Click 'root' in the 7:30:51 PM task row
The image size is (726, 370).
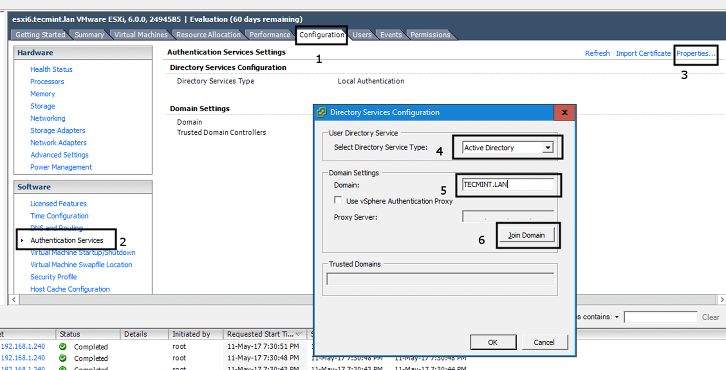[179, 346]
